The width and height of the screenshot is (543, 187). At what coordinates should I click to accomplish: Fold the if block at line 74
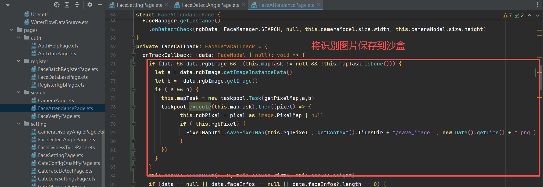(x=134, y=89)
